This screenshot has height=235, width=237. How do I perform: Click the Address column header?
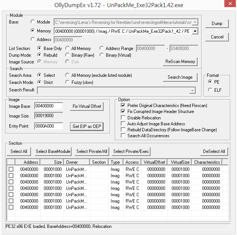[28, 162]
